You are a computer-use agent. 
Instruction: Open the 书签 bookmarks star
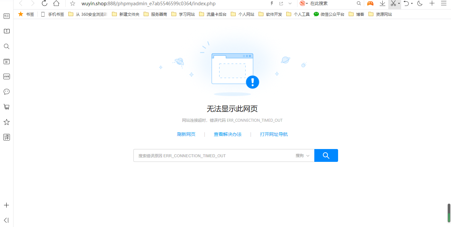(x=26, y=14)
